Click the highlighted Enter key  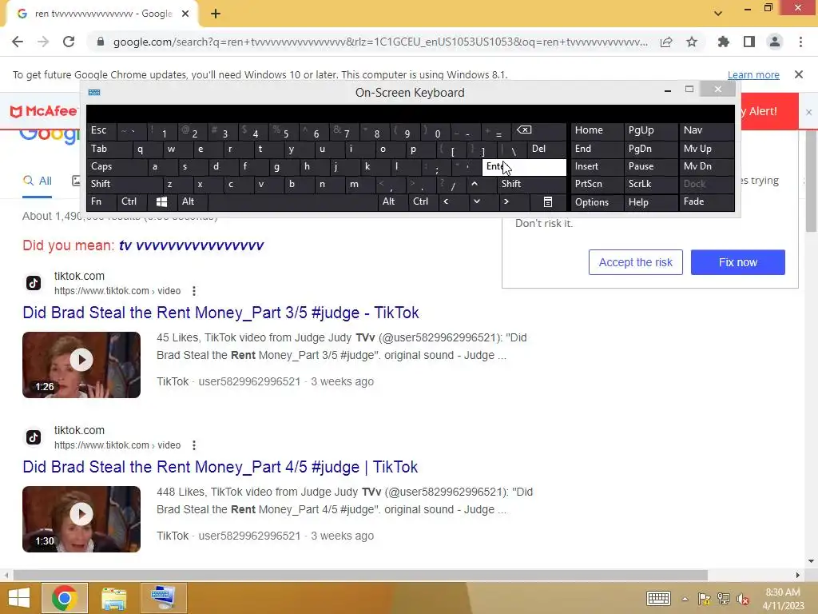coord(524,167)
